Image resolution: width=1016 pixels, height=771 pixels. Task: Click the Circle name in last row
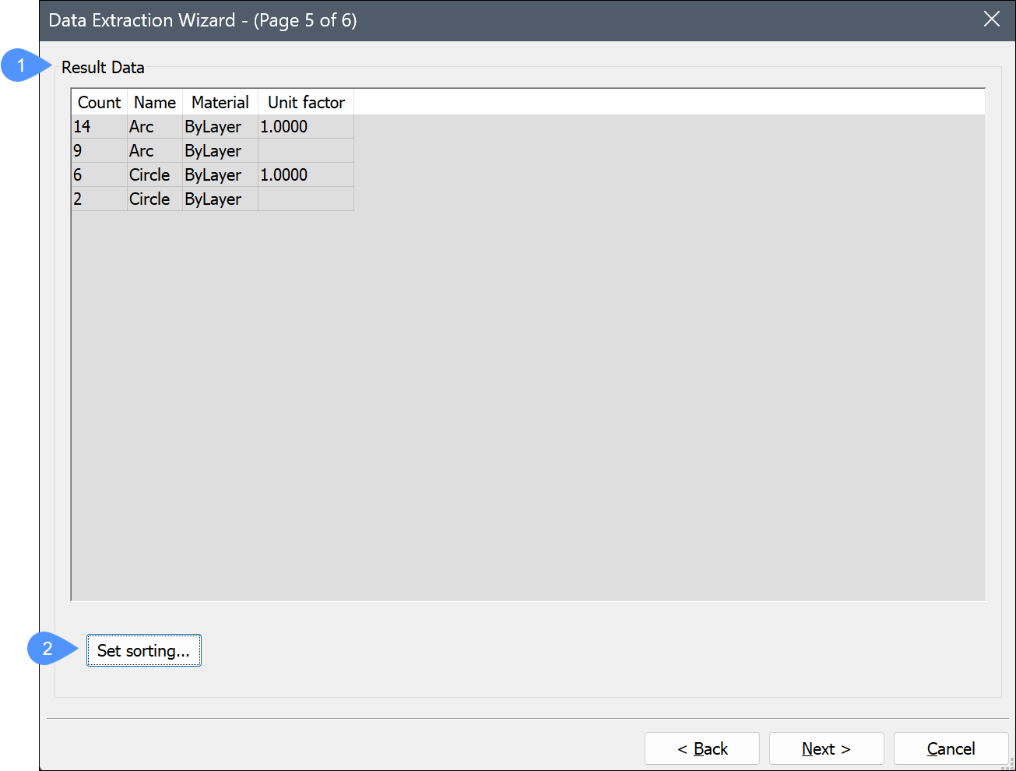(149, 199)
